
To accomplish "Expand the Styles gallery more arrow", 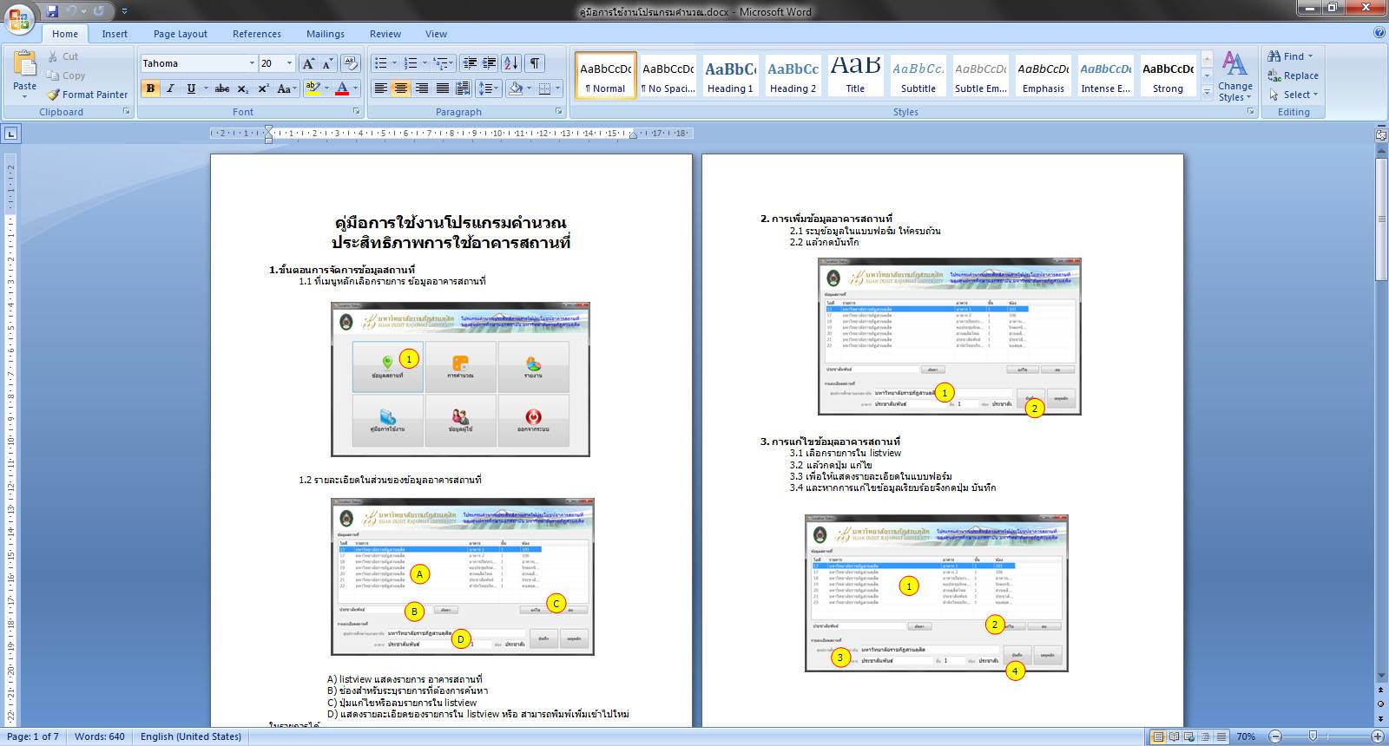I will [1207, 92].
